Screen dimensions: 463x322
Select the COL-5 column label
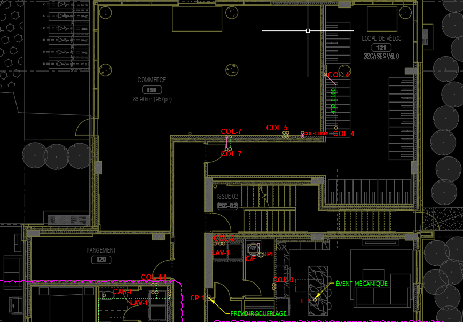click(x=277, y=128)
